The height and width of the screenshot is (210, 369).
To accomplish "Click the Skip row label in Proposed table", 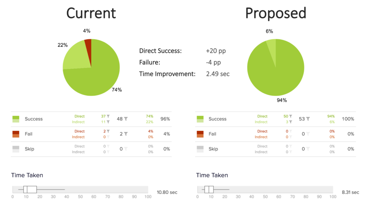I will point(213,149).
